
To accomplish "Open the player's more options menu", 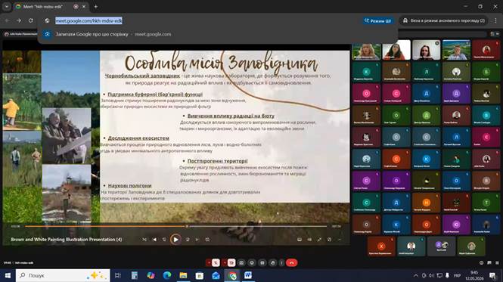I will coord(340,240).
